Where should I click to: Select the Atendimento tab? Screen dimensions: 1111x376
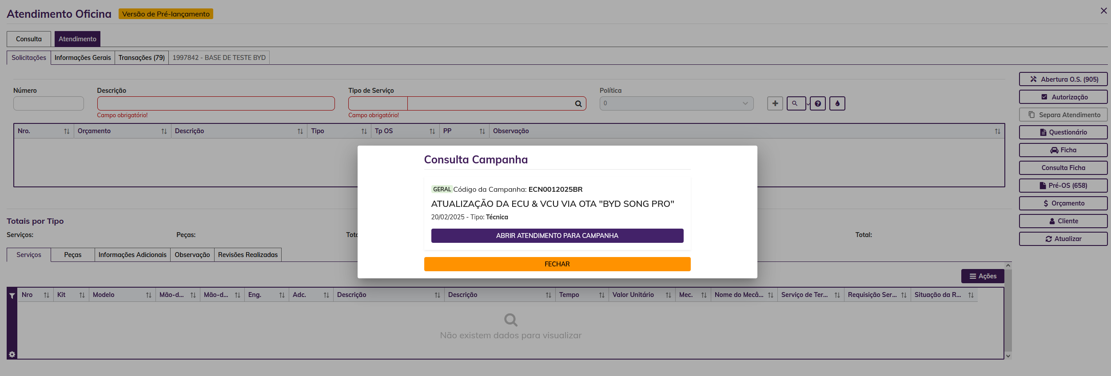pyautogui.click(x=77, y=39)
